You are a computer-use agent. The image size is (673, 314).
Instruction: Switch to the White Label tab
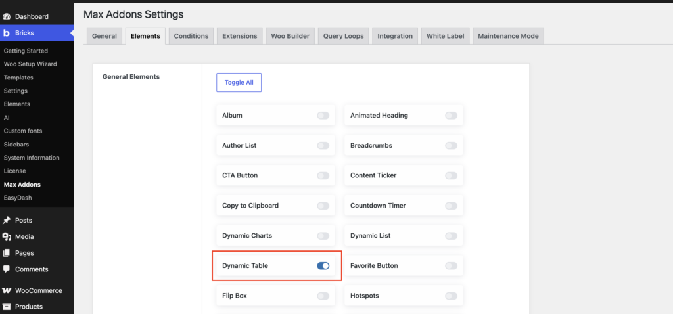pos(445,36)
